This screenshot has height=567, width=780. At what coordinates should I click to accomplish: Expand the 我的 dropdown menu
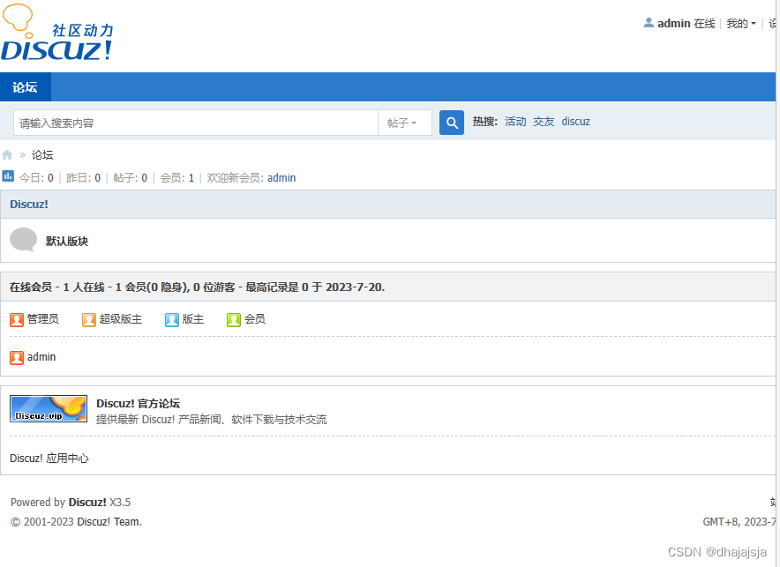pos(740,23)
